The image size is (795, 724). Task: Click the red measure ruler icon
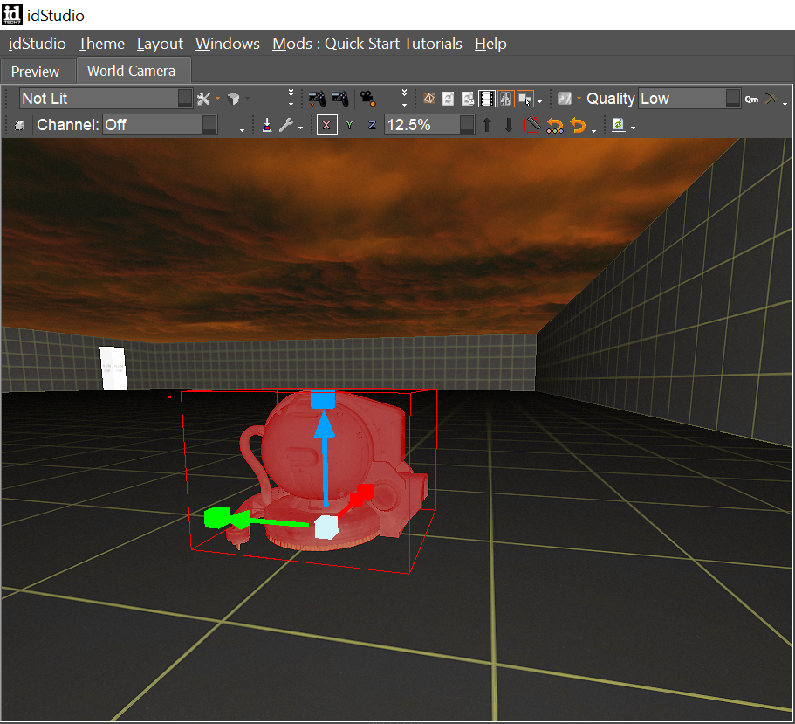(531, 125)
